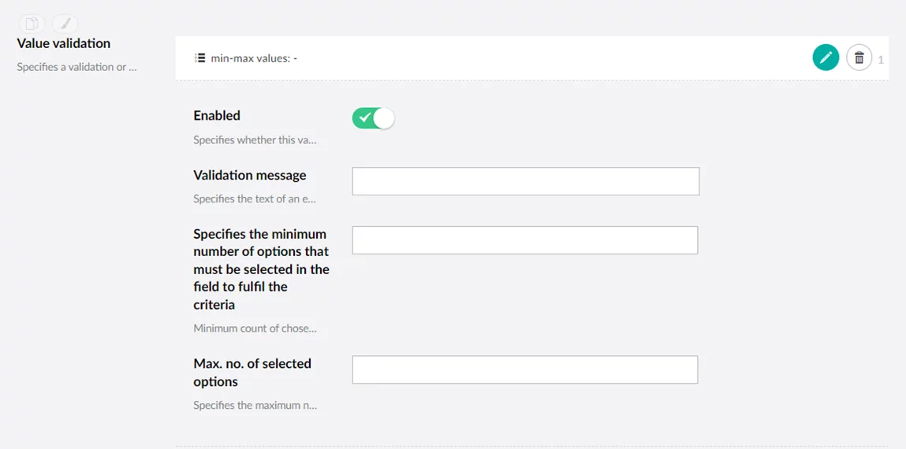
Task: Delete the min-max values rule via trash
Action: [x=859, y=58]
